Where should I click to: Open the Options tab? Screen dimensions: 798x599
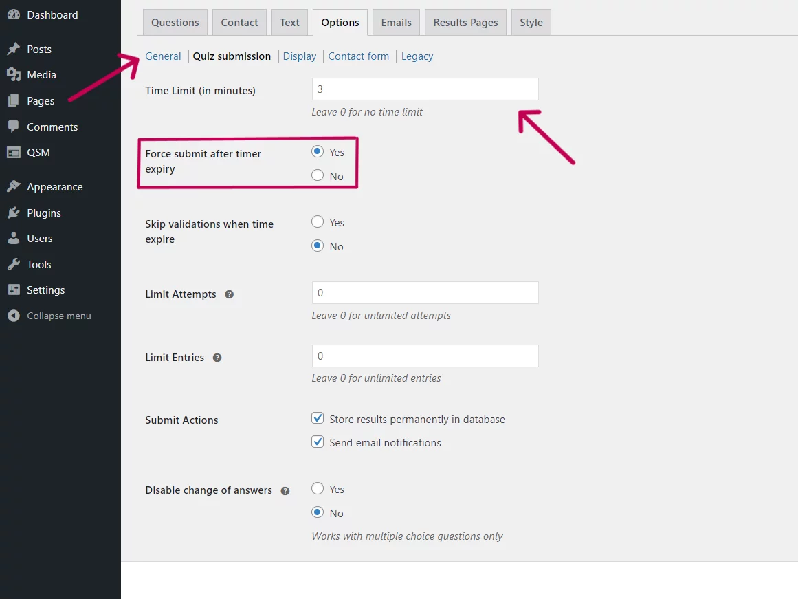coord(340,23)
